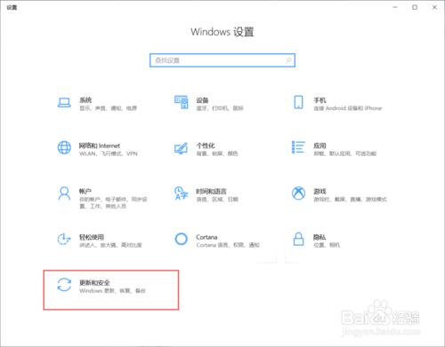Image resolution: width=445 pixels, height=347 pixels.
Task: Select the 隐私 heading text
Action: coord(320,237)
